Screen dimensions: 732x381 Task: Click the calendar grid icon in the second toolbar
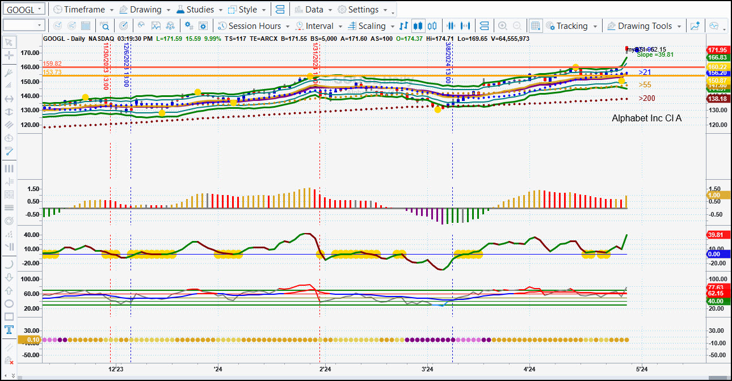[86, 26]
